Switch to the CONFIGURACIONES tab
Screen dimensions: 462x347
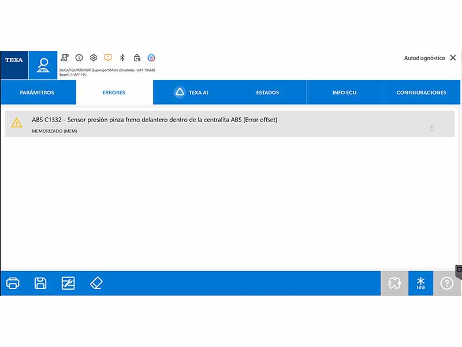pyautogui.click(x=422, y=93)
